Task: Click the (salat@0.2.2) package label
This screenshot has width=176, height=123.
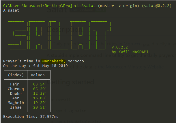Action: tap(157, 5)
